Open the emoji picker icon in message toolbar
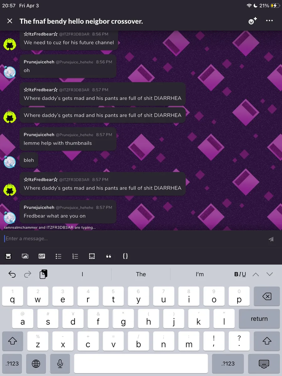Image resolution: width=282 pixels, height=376 pixels. click(8, 256)
